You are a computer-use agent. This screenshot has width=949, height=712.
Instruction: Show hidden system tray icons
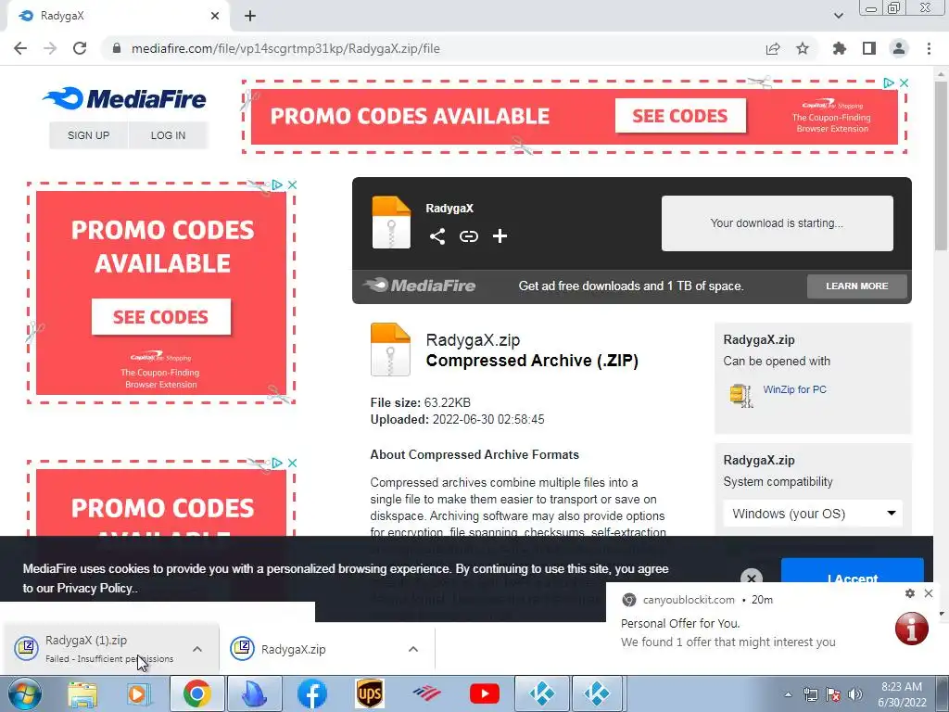pyautogui.click(x=788, y=694)
